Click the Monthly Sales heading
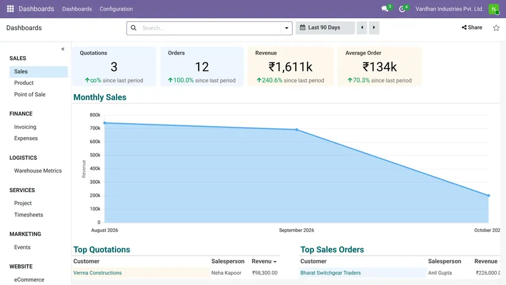The height and width of the screenshot is (285, 506). click(100, 97)
